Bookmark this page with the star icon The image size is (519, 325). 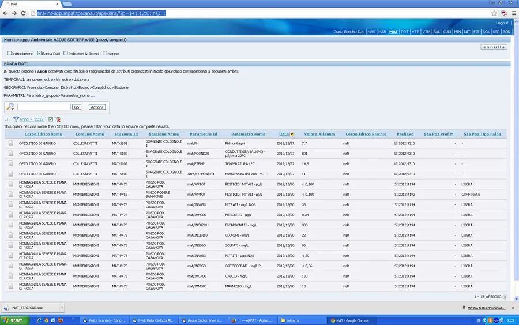tap(494, 13)
